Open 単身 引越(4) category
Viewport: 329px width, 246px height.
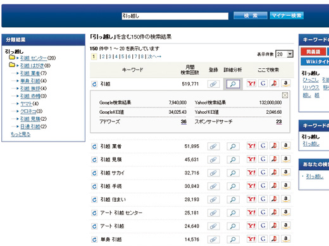(30, 81)
